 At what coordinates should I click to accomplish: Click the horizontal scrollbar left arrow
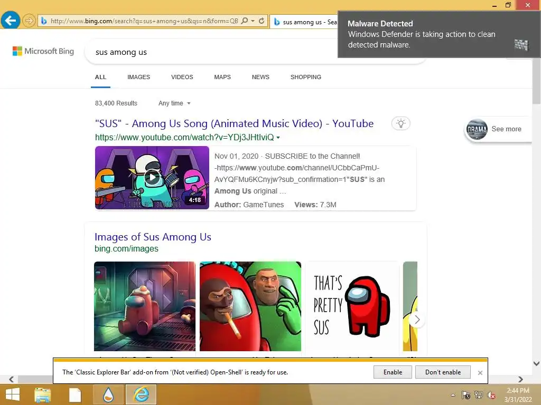tap(12, 379)
